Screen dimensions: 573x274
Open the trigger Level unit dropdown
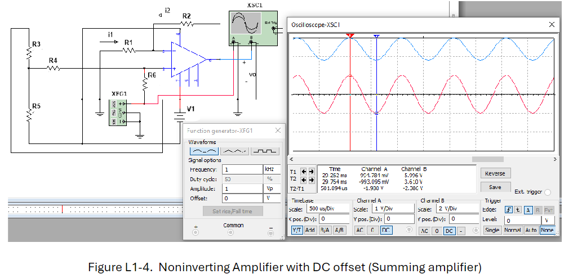coord(548,220)
